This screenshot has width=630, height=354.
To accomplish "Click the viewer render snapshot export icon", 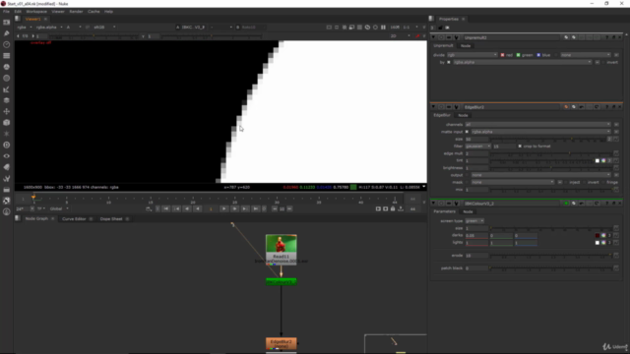I will pos(401,208).
